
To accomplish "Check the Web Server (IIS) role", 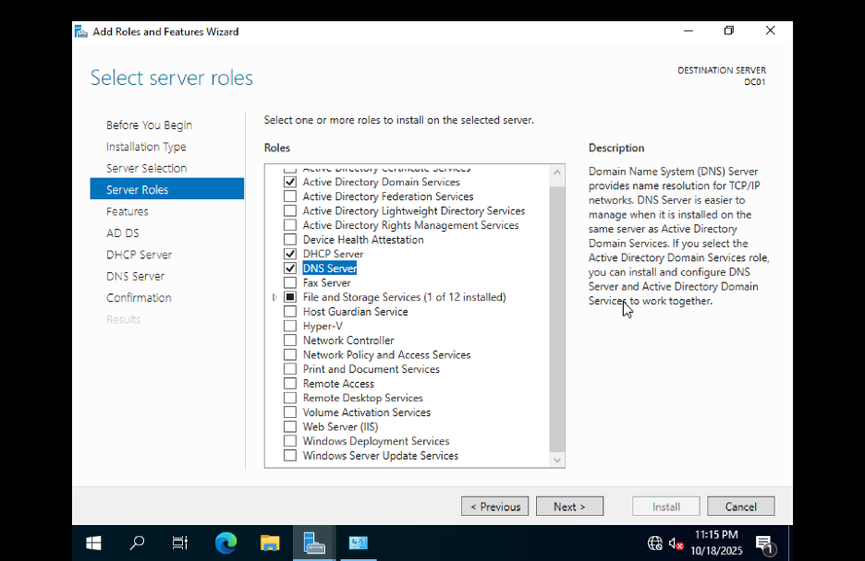I will coord(289,426).
